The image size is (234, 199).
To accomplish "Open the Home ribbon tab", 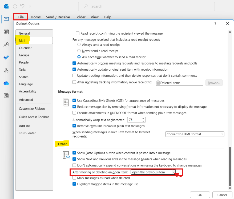I will (x=36, y=17).
